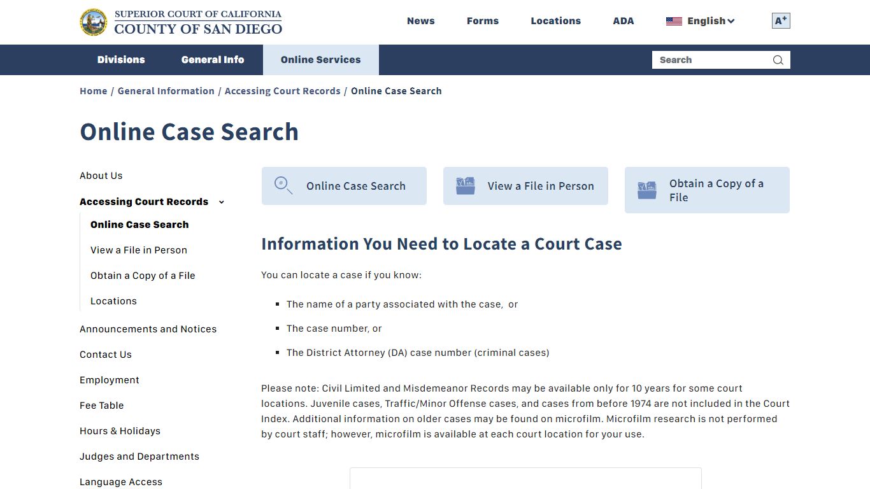Click the US flag language icon
This screenshot has height=489, width=870.
coord(674,21)
